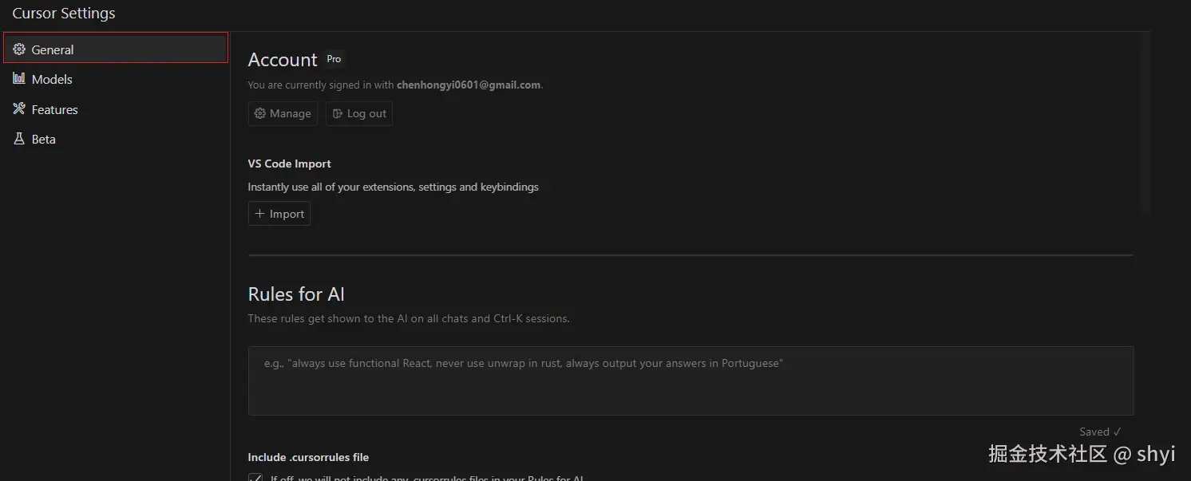
Task: Focus the Rules for AI text box
Action: pyautogui.click(x=690, y=380)
